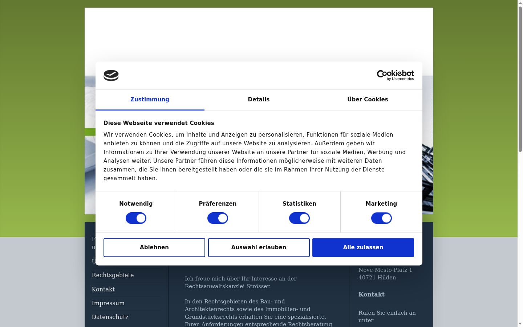Click the Auswahl erlauben button
Image resolution: width=523 pixels, height=327 pixels.
[x=259, y=247]
